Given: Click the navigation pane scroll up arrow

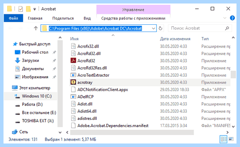Looking at the screenshot, I should point(60,38).
